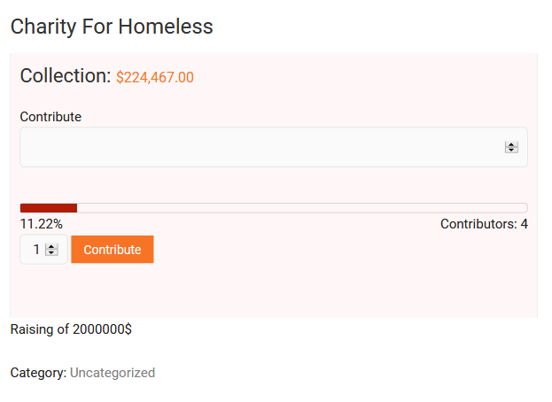Screen dimensions: 552x402
Task: Click the red filled part of progress bar
Action: pyautogui.click(x=49, y=208)
